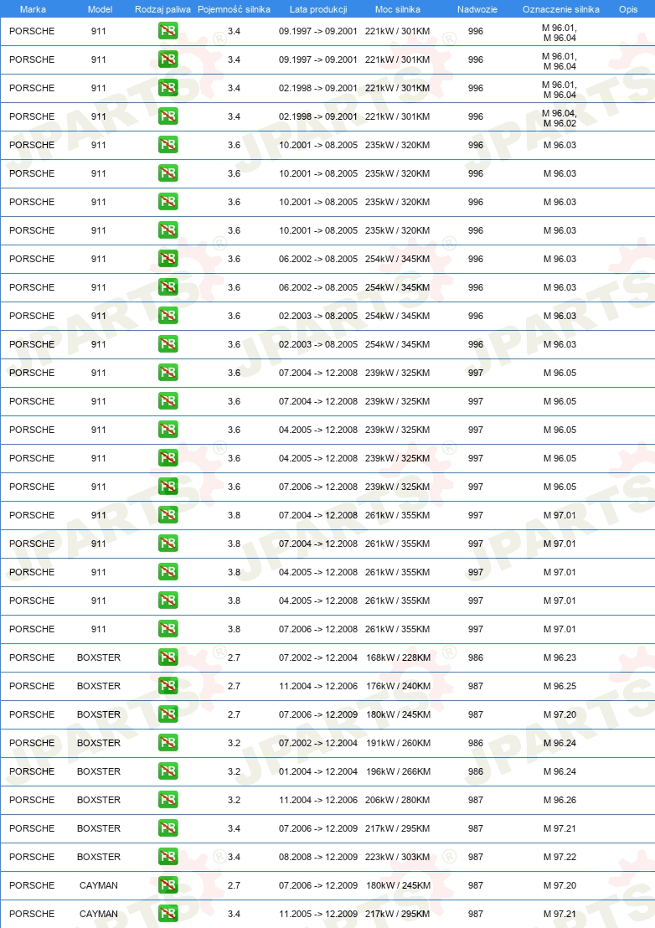Click the Lata produkcji column header
This screenshot has width=655, height=928.
318,9
